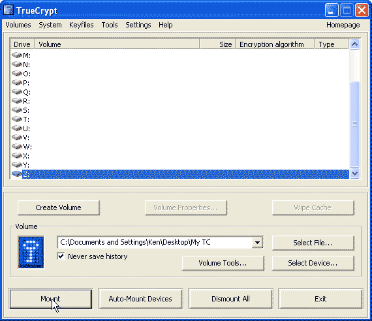This screenshot has width=372, height=321.
Task: Click the highlighted Z: drive icon
Action: (x=17, y=174)
